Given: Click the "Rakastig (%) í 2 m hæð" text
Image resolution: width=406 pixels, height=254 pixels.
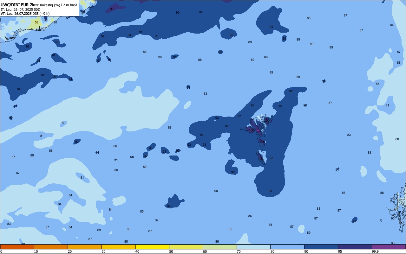Looking at the screenshot, I should (58, 5).
